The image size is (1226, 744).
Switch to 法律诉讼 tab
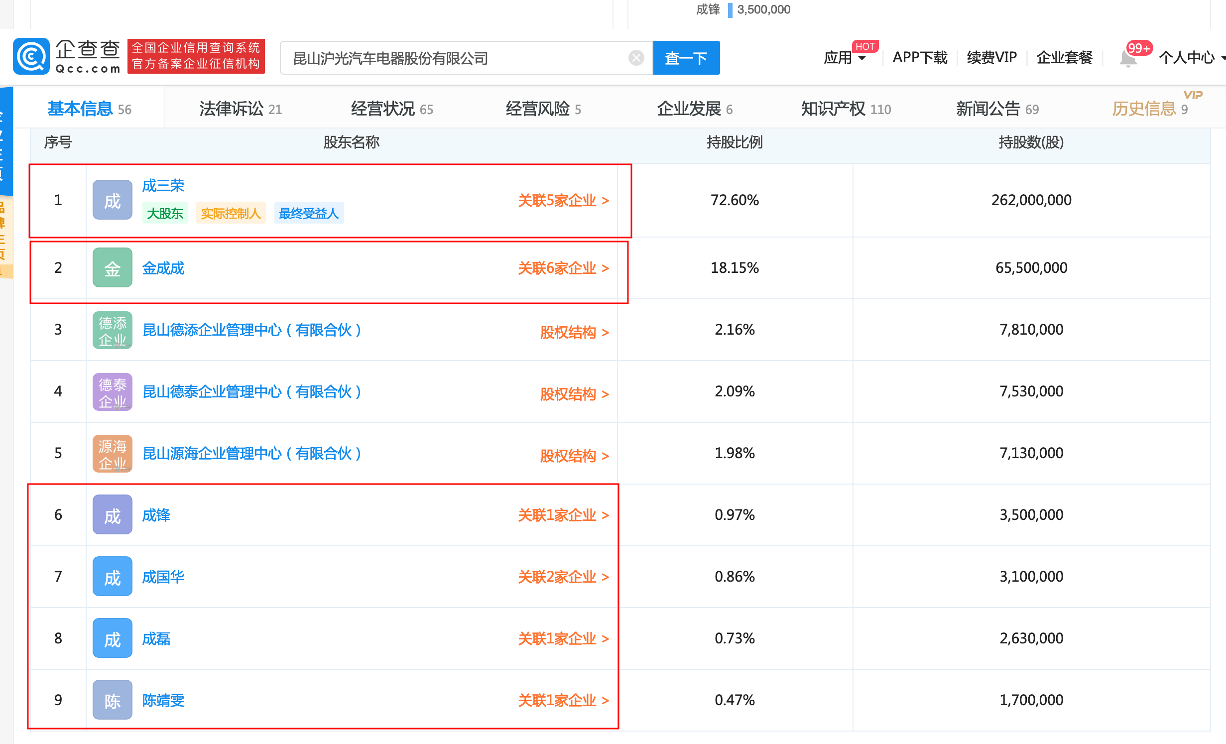coord(241,109)
